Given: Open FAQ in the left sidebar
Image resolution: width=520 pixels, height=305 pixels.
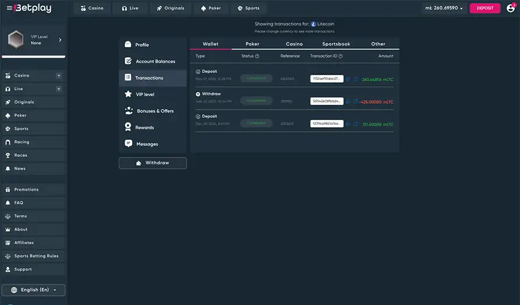Looking at the screenshot, I should click(34, 203).
